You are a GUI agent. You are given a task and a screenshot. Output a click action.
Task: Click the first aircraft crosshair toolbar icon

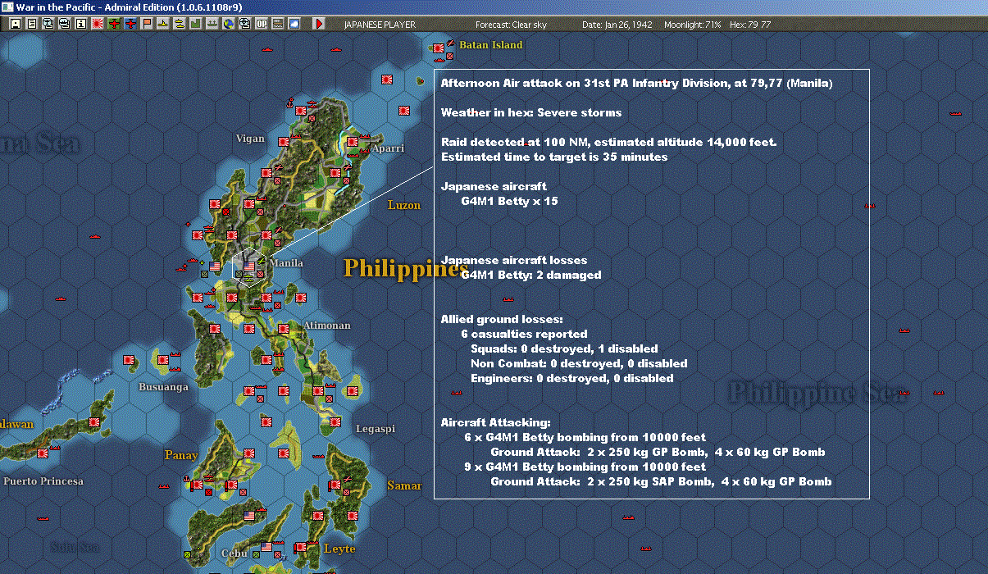tap(48, 24)
